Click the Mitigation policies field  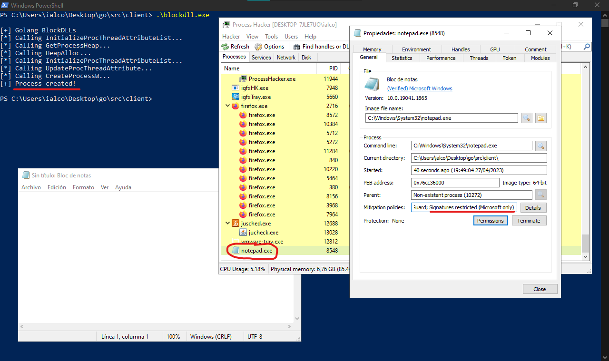coord(464,208)
